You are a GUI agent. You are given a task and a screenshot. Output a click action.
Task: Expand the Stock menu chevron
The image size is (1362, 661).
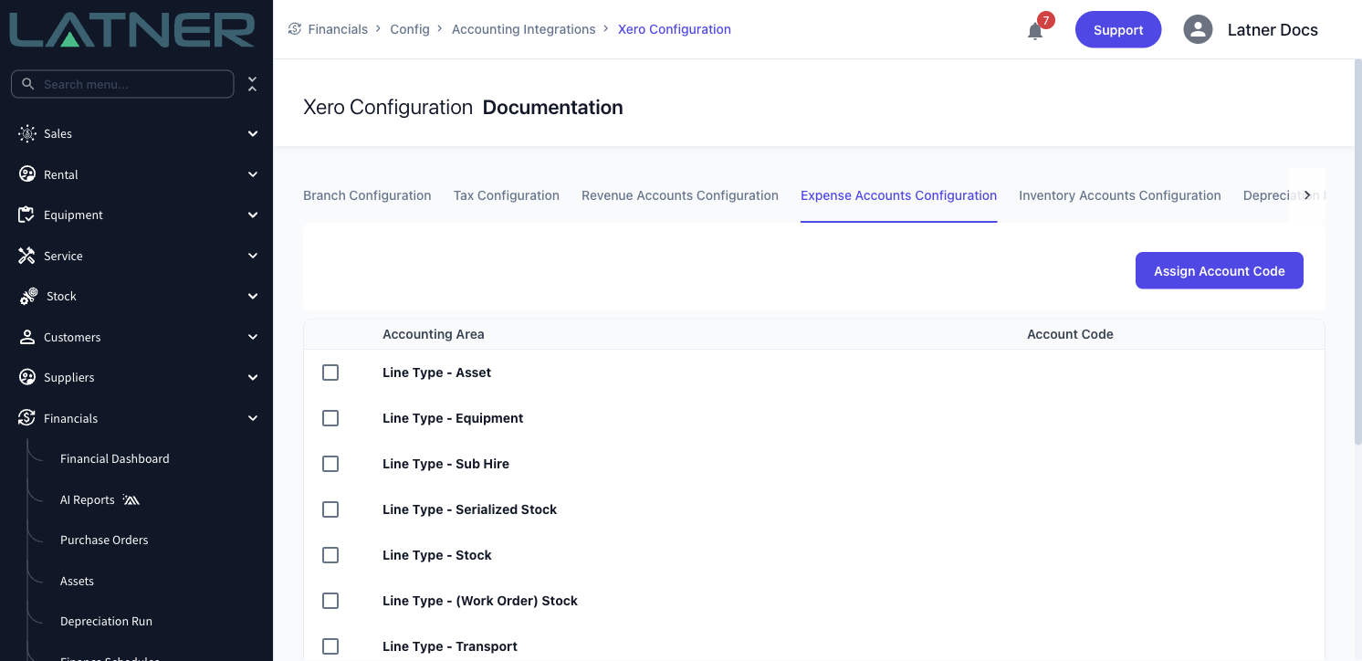(253, 296)
